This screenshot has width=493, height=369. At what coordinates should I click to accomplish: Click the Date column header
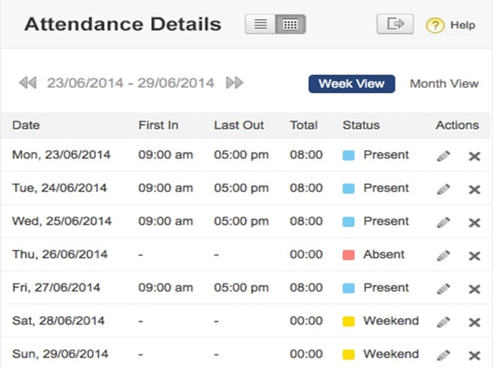click(26, 125)
